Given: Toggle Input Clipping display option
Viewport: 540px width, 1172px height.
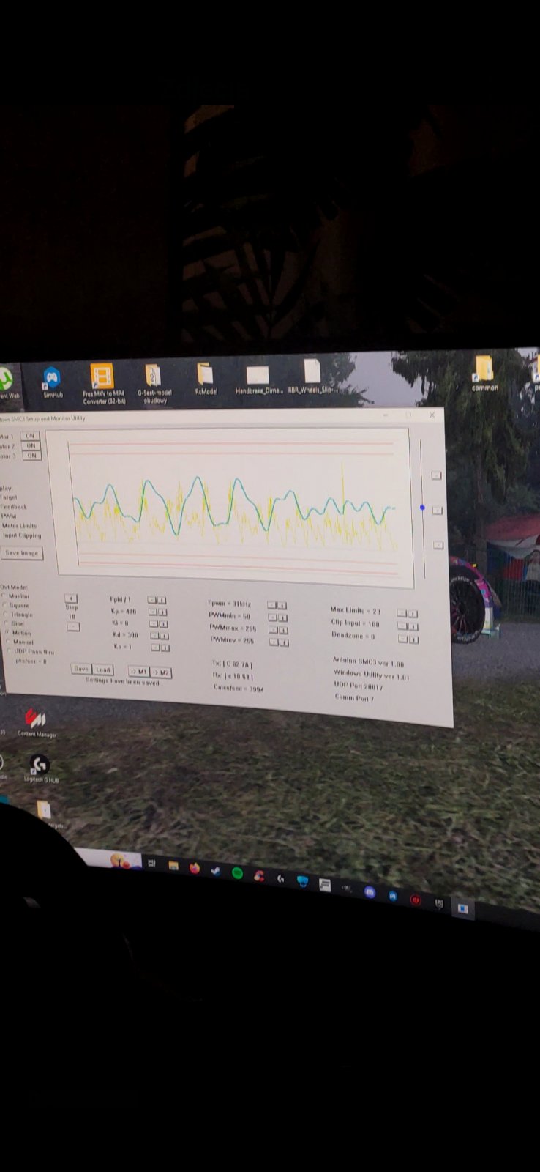Looking at the screenshot, I should 22,535.
